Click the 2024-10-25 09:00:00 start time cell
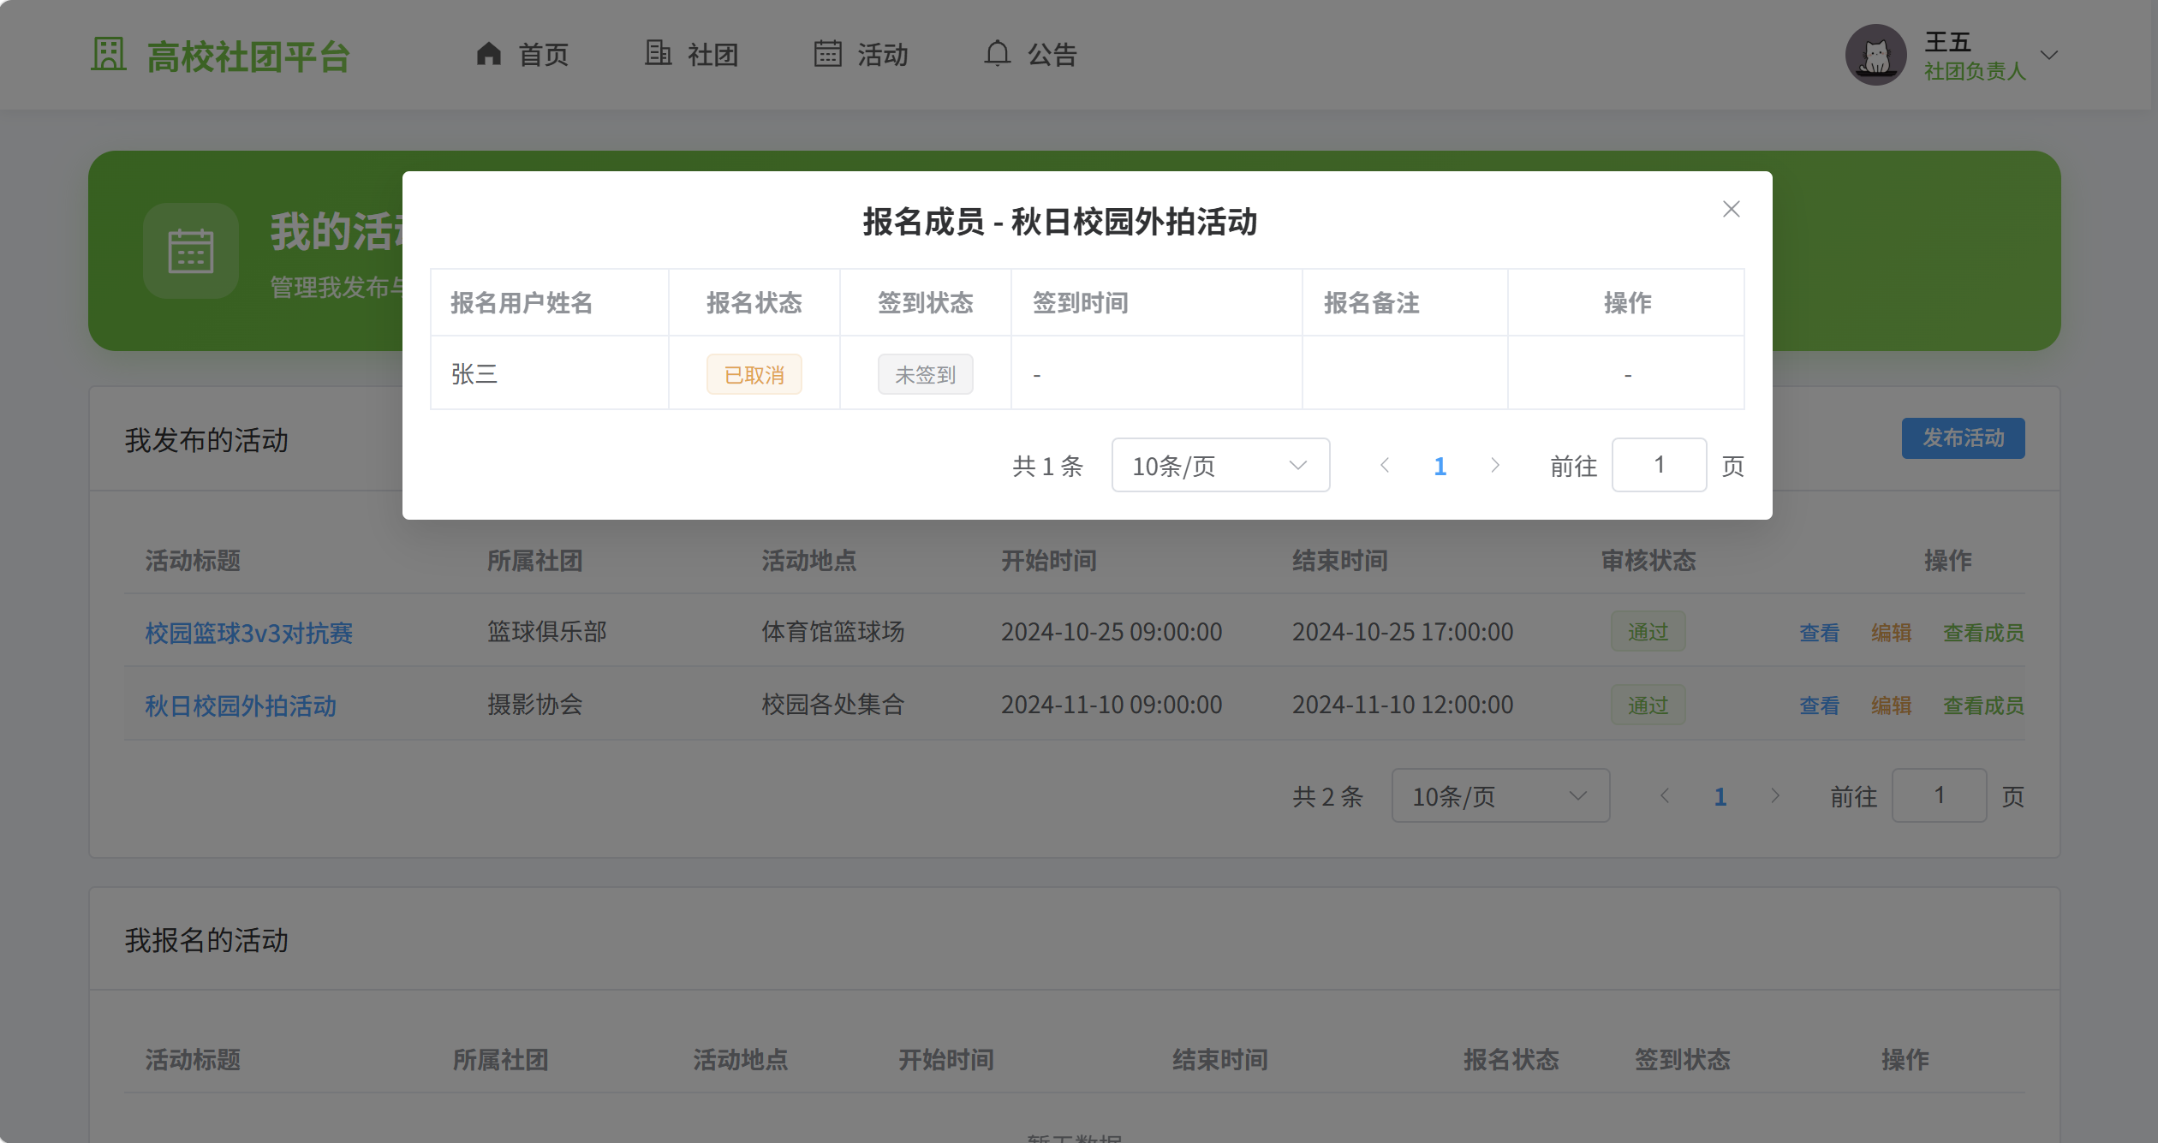The height and width of the screenshot is (1143, 2158). pyautogui.click(x=1112, y=631)
